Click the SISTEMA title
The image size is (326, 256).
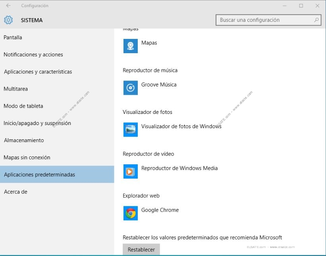click(32, 20)
